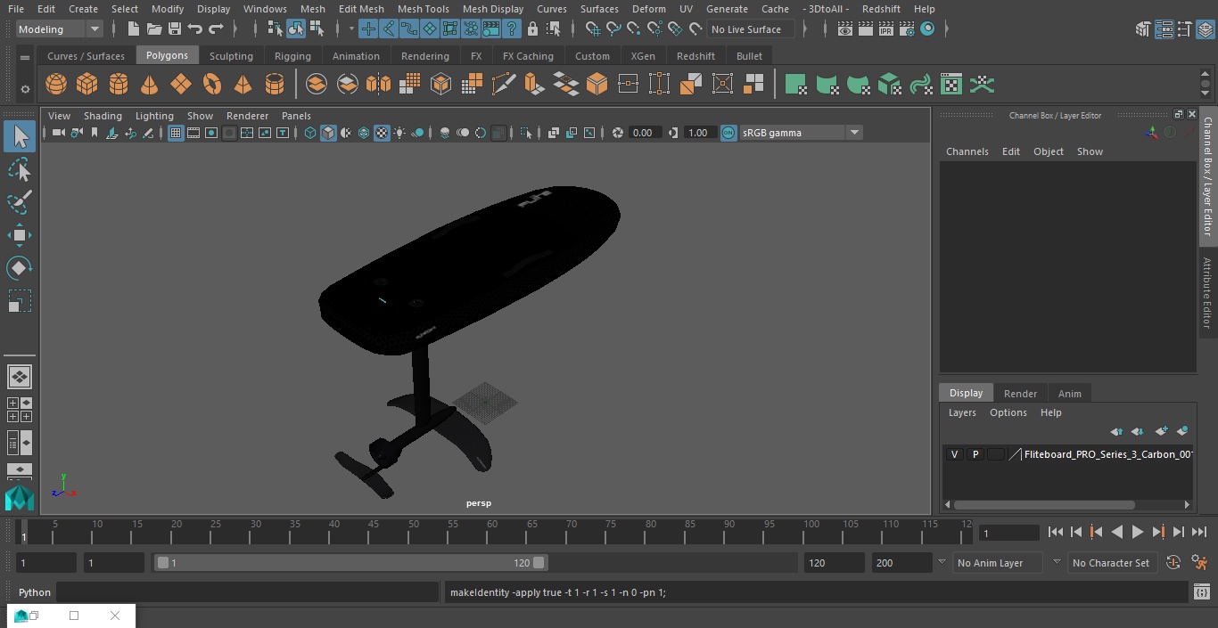Toggle the P playback box of Fliteboard layer
The image size is (1218, 628).
tap(975, 454)
